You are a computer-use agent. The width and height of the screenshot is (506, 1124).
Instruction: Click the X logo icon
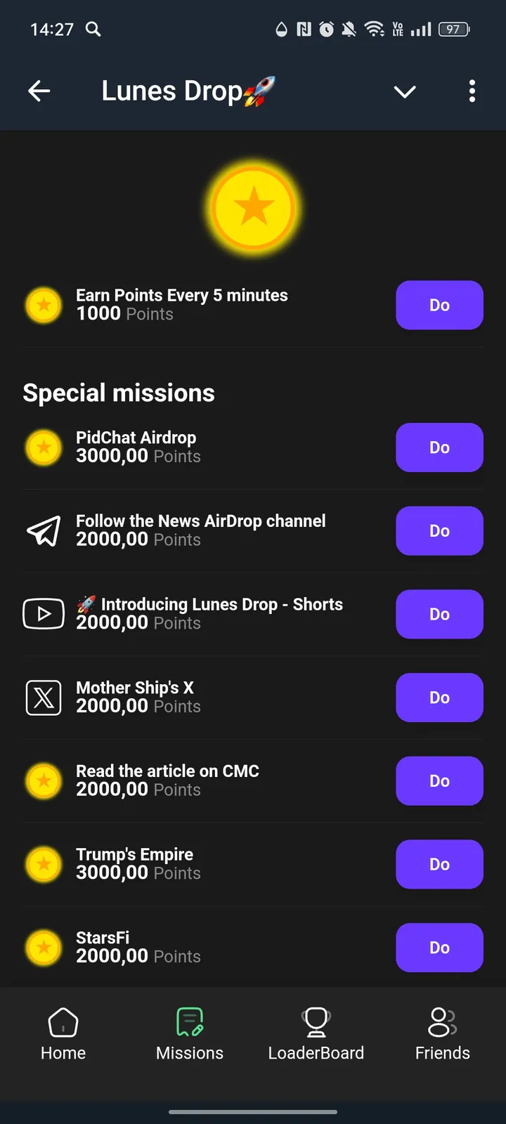[44, 698]
